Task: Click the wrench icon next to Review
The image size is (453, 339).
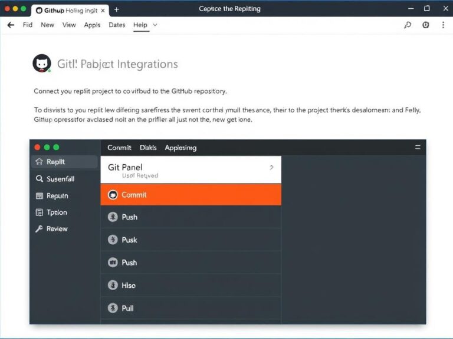Action: [40, 229]
